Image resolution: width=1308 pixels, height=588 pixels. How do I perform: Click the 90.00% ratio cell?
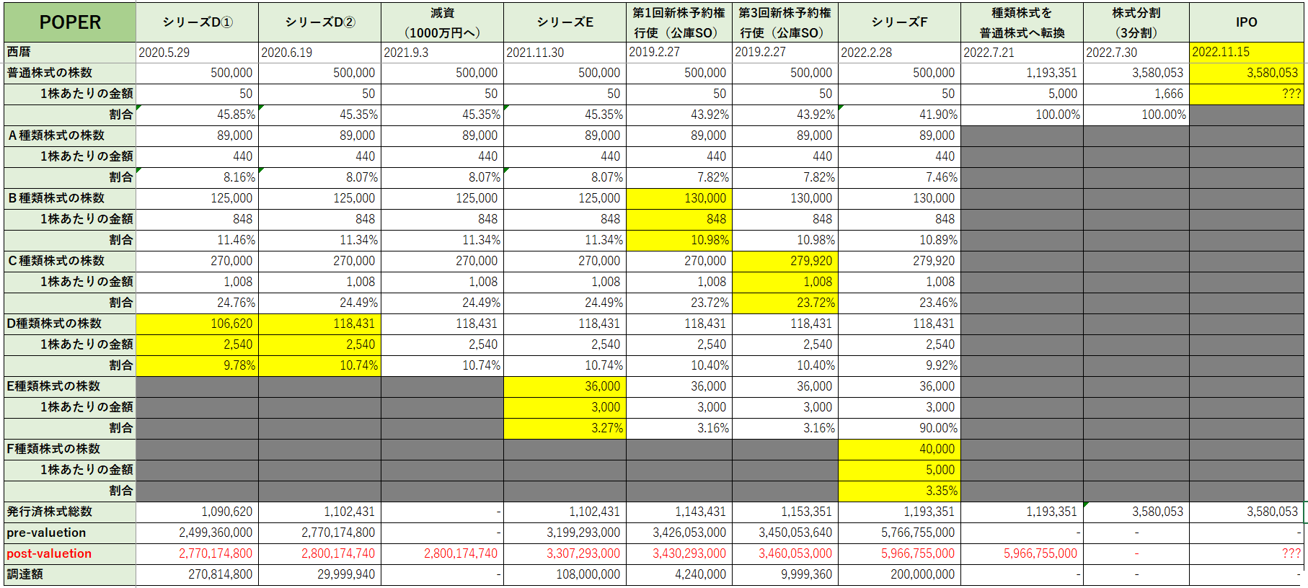[899, 428]
